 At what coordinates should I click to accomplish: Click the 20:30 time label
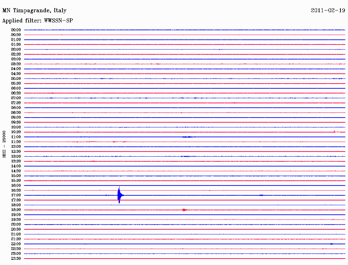(16, 229)
